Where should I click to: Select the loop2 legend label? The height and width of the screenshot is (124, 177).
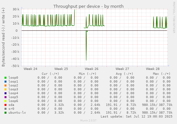click(13, 85)
